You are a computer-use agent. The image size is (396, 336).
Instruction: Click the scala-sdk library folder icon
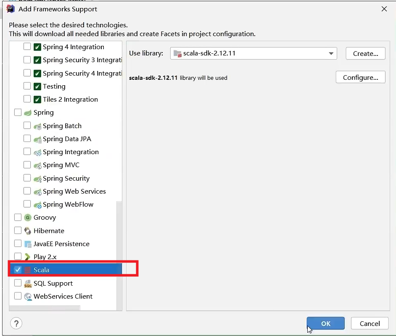(x=177, y=53)
